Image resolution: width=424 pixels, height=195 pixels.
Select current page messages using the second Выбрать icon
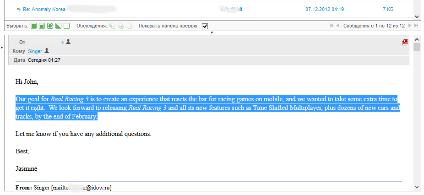(x=42, y=26)
